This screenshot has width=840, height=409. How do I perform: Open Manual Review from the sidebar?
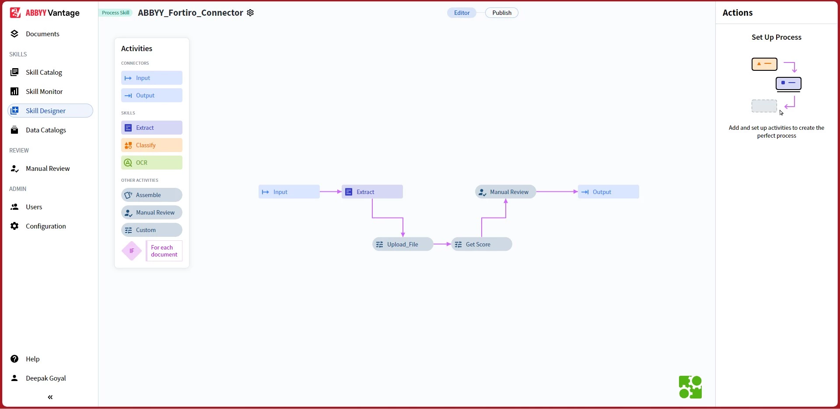coord(48,169)
